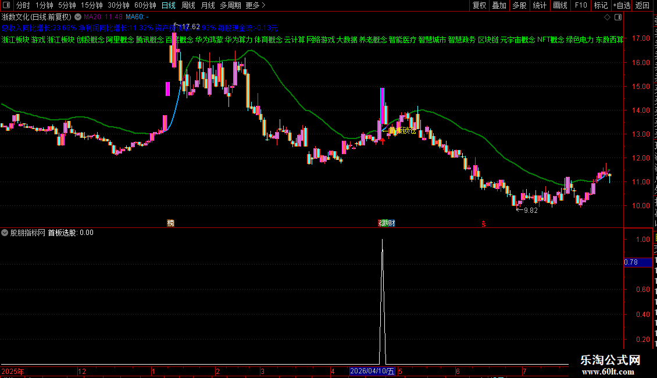This screenshot has height=378, width=657.
Task: Click the MA20: 11.48 label
Action: click(103, 17)
